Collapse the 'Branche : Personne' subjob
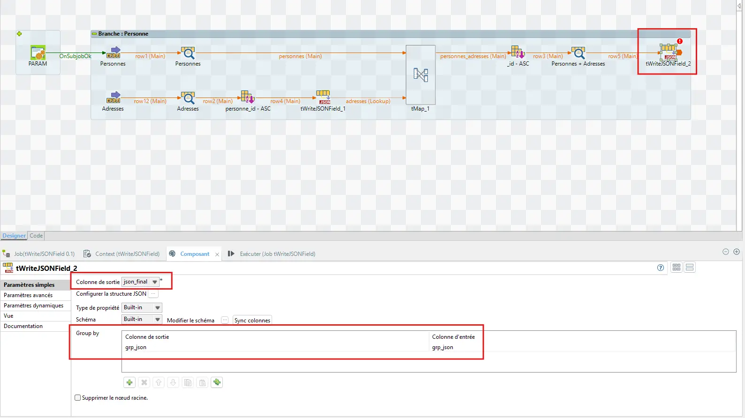Viewport: 745px width, 418px height. coord(94,34)
